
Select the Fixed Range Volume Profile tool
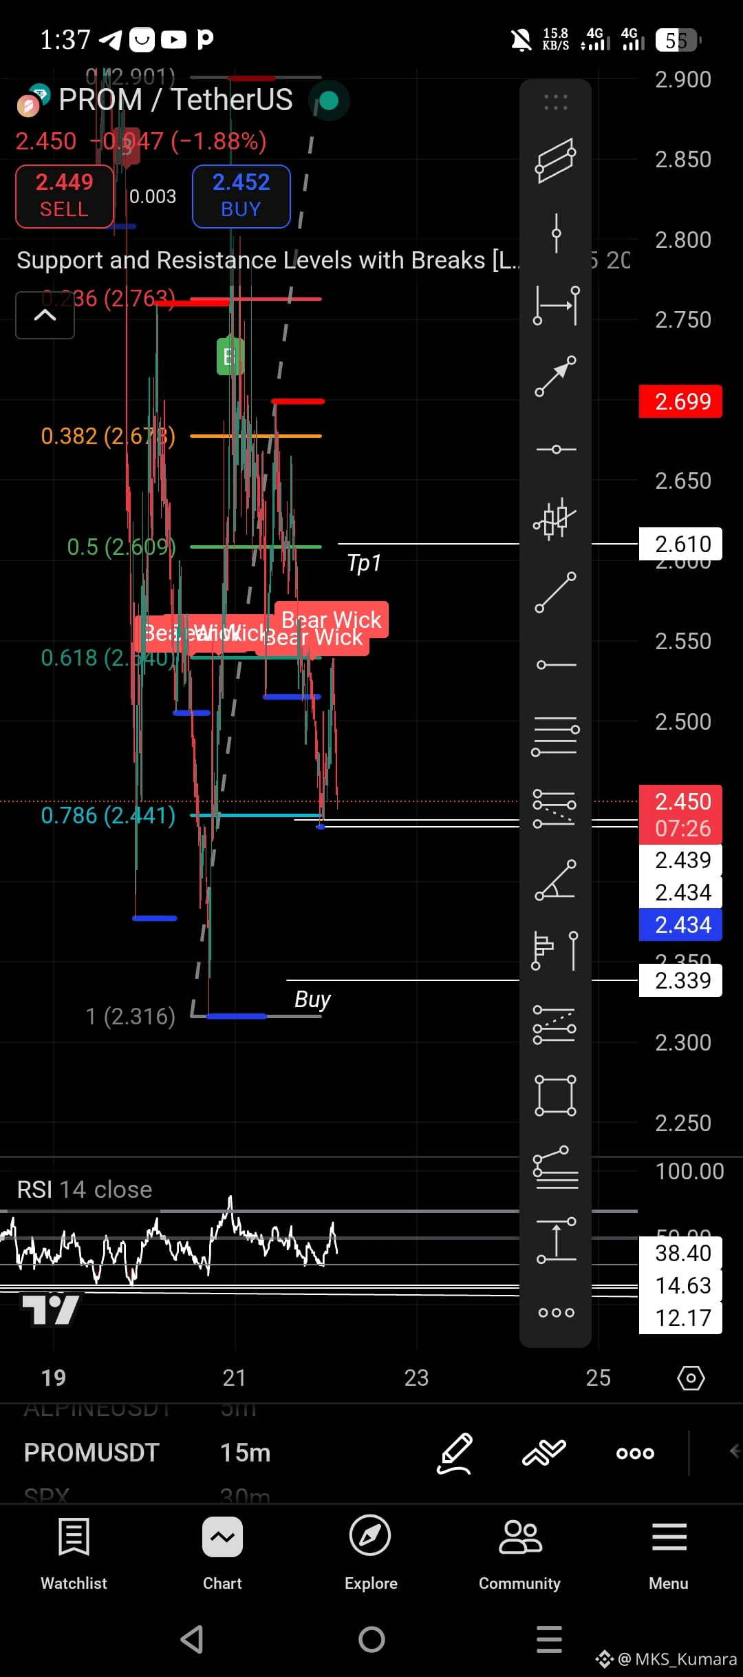[556, 951]
